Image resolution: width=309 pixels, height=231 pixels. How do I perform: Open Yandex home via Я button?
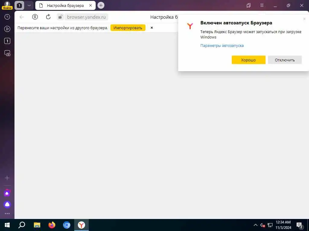tap(35, 17)
